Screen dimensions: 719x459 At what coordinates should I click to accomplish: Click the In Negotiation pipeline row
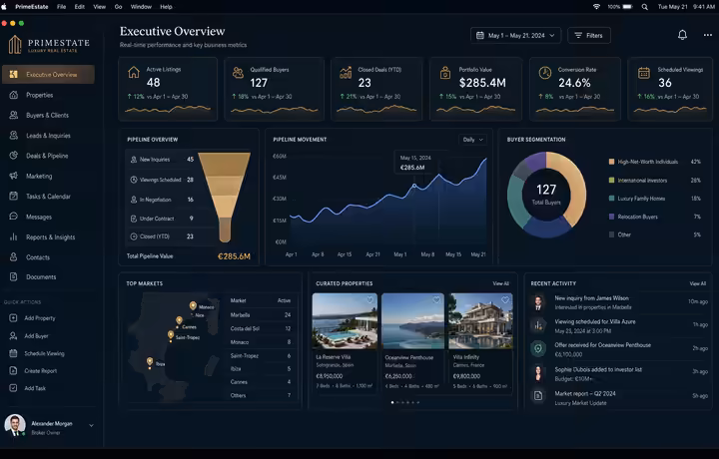[162, 200]
